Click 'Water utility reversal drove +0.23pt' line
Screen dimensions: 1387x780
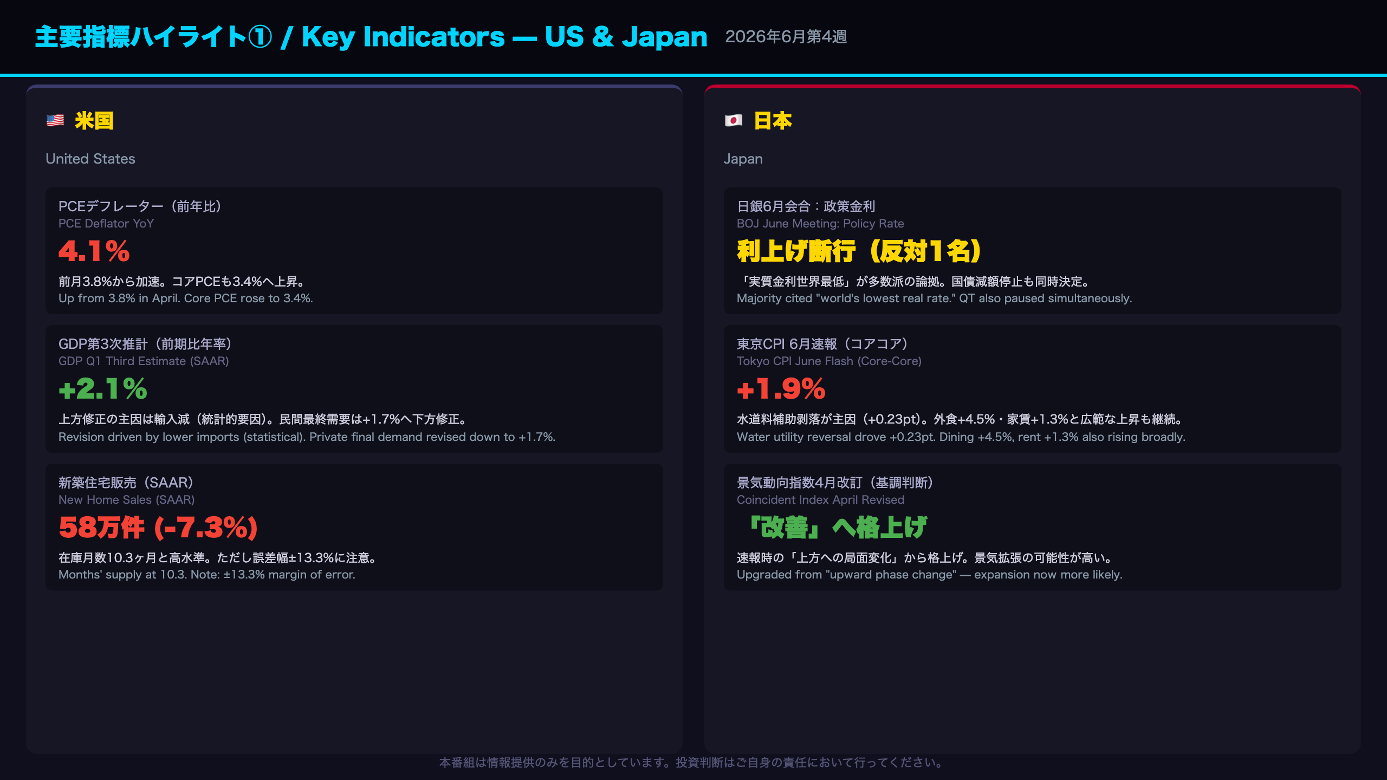click(x=961, y=437)
